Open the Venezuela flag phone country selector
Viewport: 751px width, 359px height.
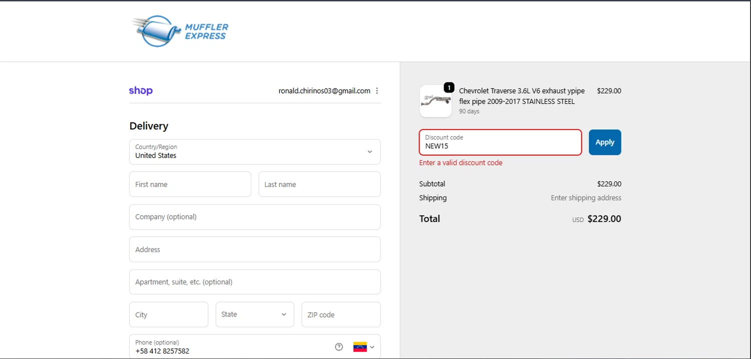tap(364, 347)
